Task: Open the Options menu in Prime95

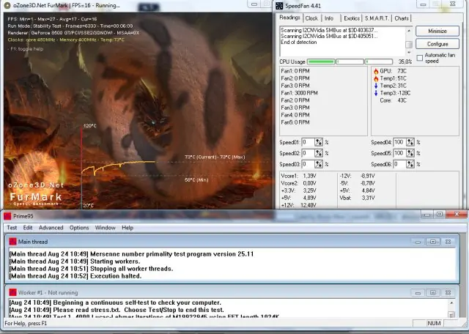Action: (x=79, y=228)
